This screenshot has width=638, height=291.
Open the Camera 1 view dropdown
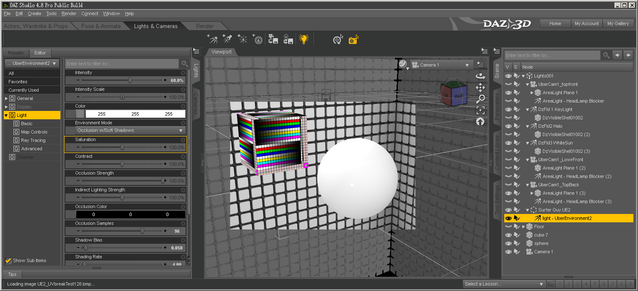[441, 65]
